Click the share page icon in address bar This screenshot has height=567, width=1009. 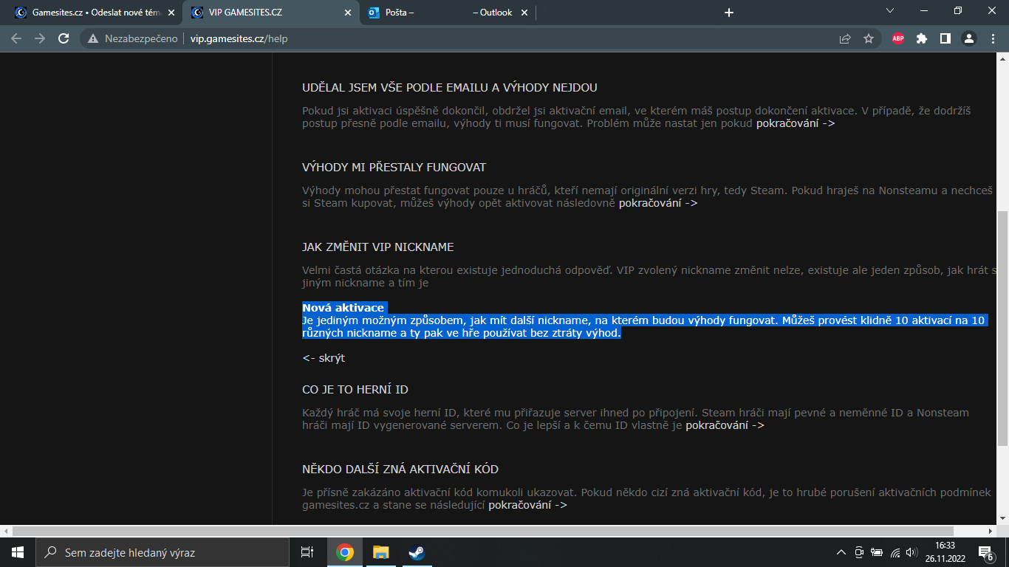[845, 38]
